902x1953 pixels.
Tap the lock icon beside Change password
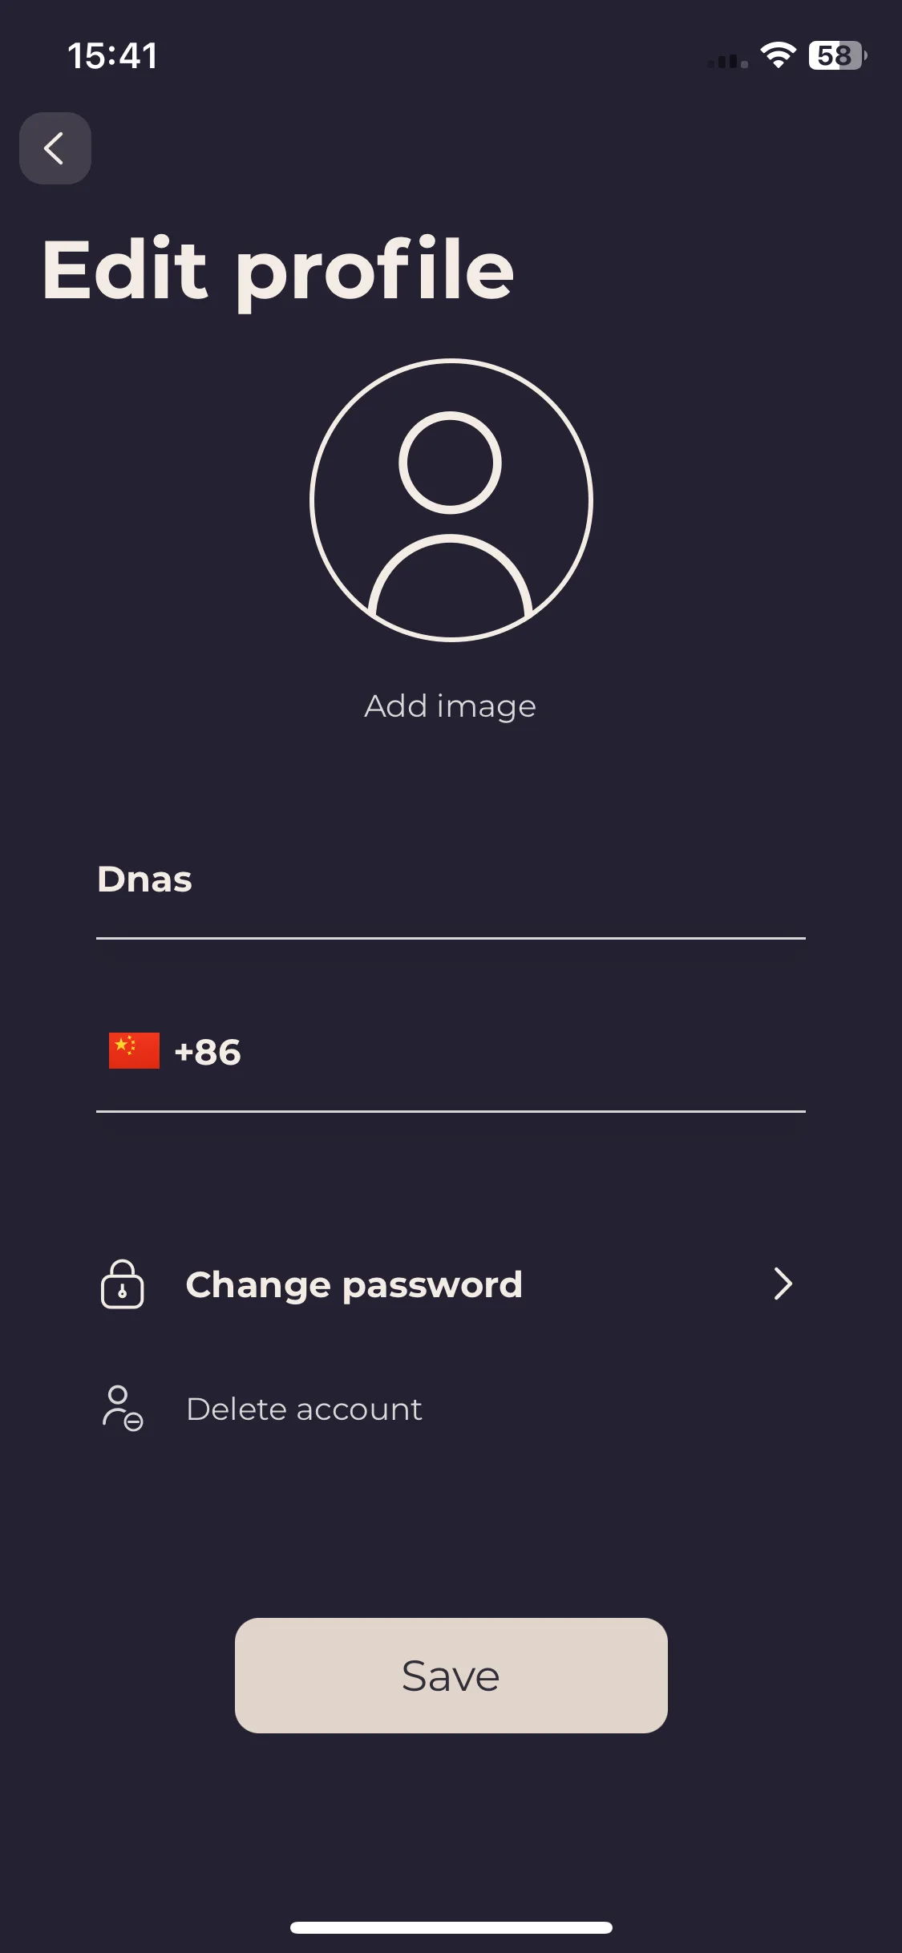[123, 1284]
